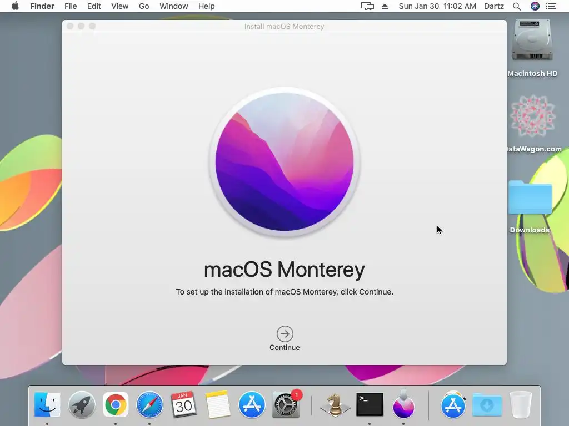Image resolution: width=569 pixels, height=426 pixels.
Task: Close the Install macOS Monterey window
Action: (71, 26)
